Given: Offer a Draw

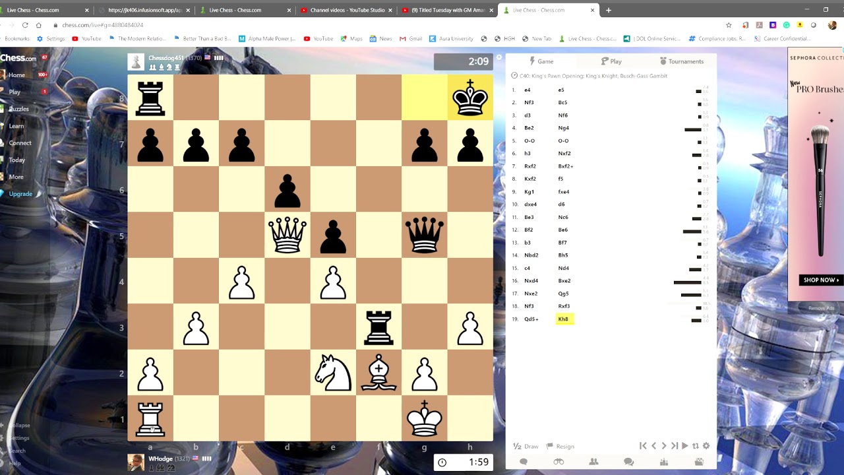Looking at the screenshot, I should pyautogui.click(x=526, y=447).
